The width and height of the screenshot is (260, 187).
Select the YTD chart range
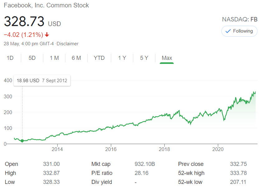pos(99,58)
